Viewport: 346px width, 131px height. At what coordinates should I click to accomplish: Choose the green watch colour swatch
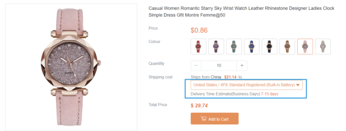234,47
